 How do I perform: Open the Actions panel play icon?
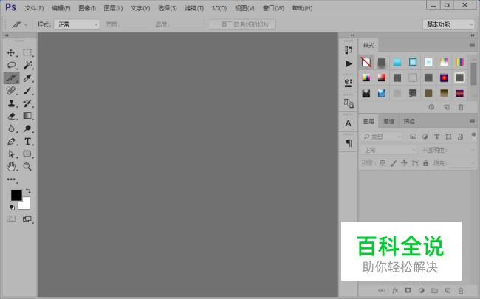349,63
